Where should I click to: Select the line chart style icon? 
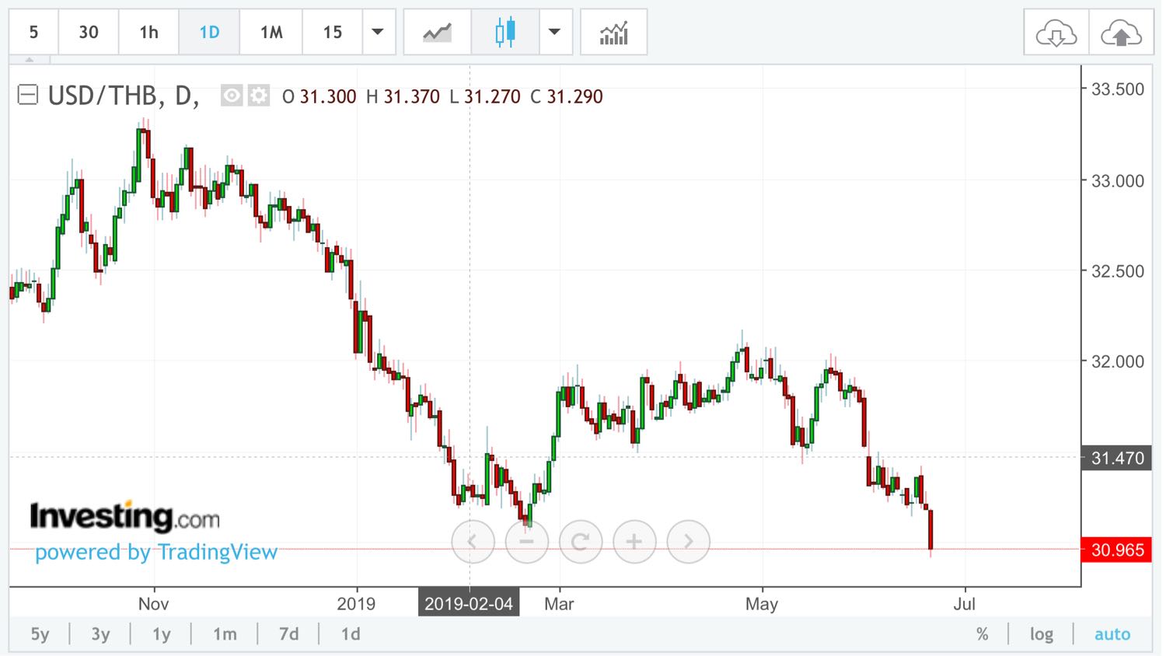tap(437, 33)
